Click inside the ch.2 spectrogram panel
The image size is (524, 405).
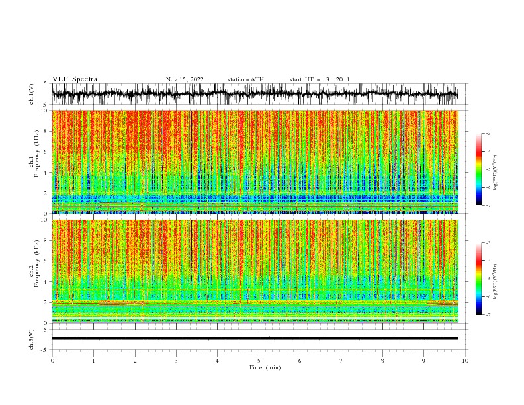point(255,271)
